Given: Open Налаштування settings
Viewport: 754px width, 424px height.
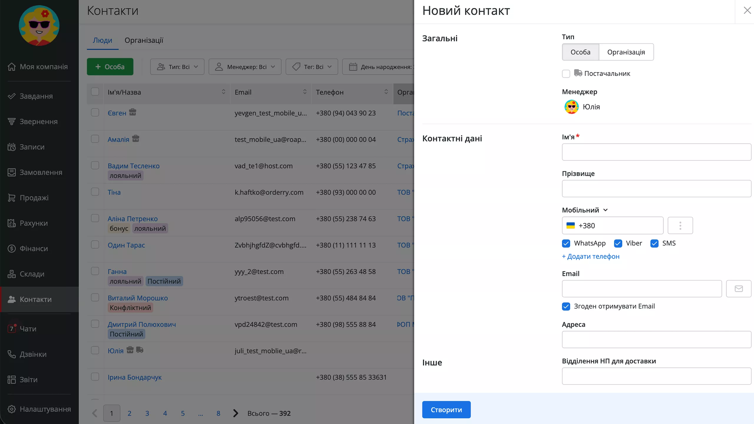Looking at the screenshot, I should coord(45,409).
